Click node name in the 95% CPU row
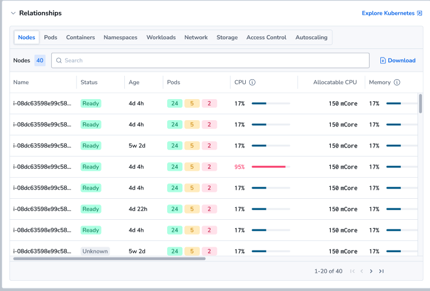Image resolution: width=430 pixels, height=291 pixels. pyautogui.click(x=42, y=167)
